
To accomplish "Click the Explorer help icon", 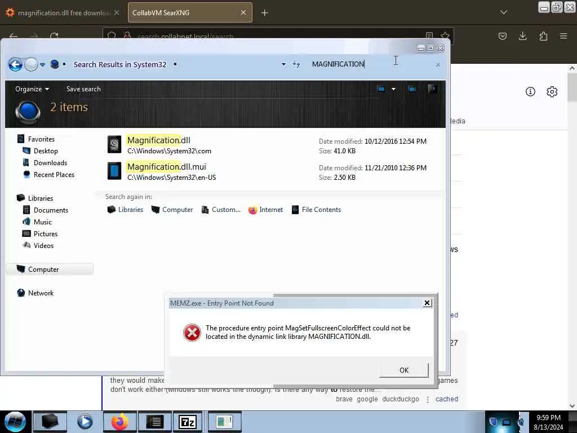I will (433, 89).
